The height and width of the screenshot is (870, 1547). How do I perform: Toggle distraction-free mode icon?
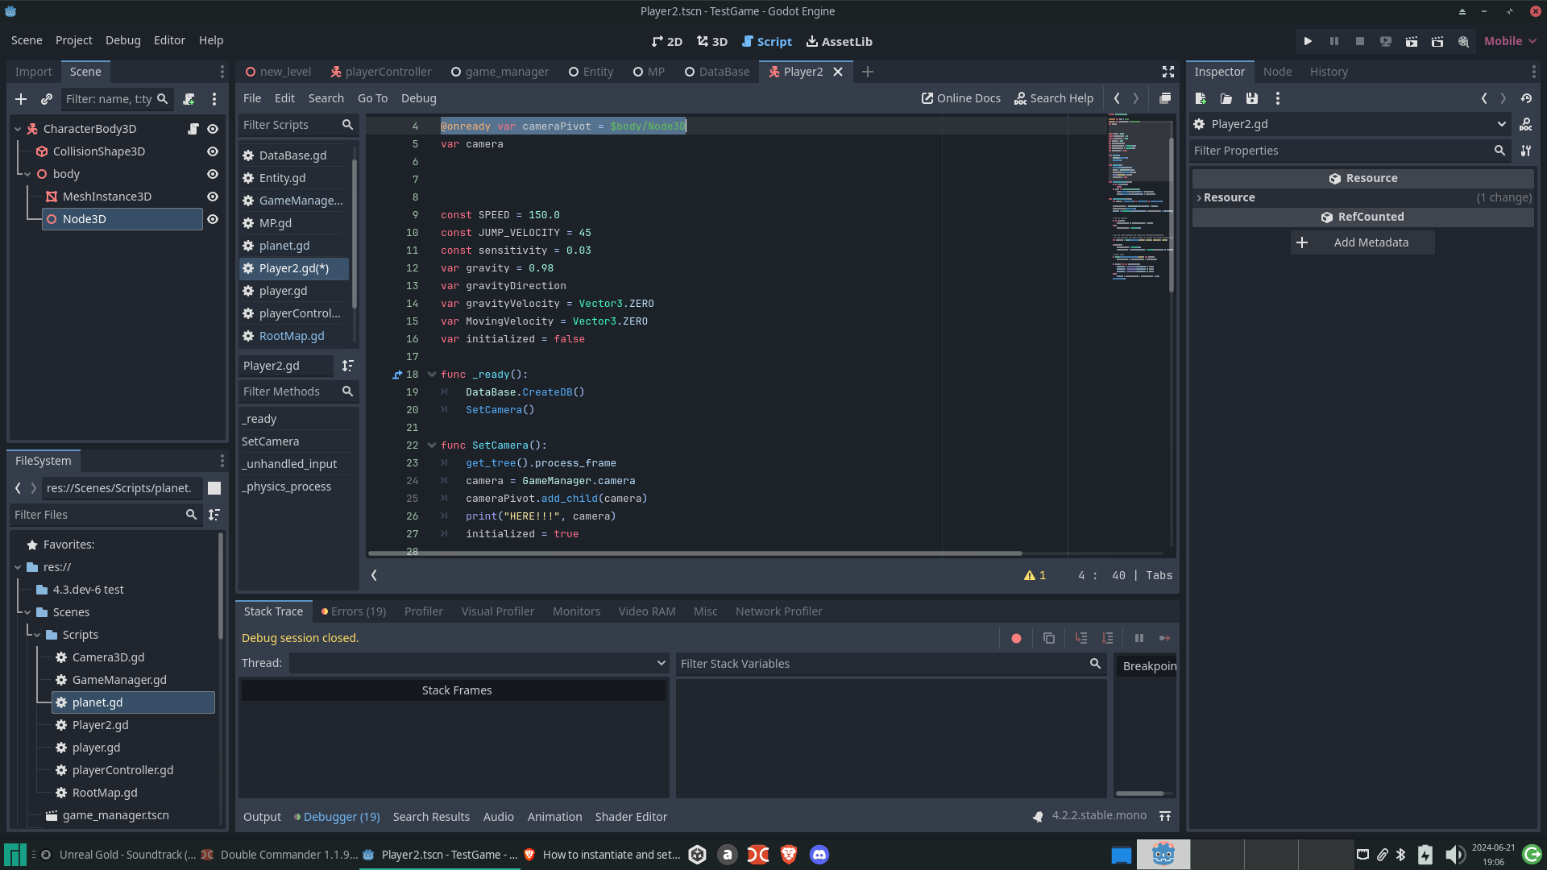[1168, 72]
